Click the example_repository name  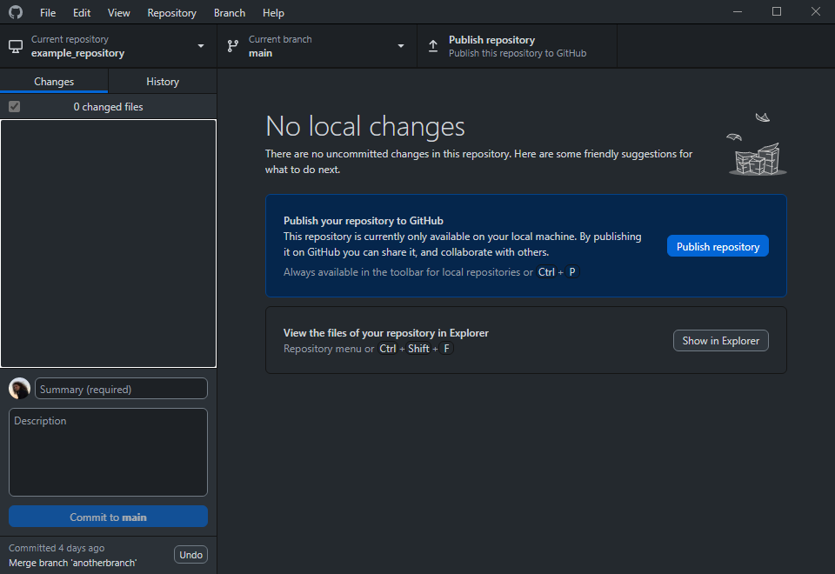pos(77,53)
